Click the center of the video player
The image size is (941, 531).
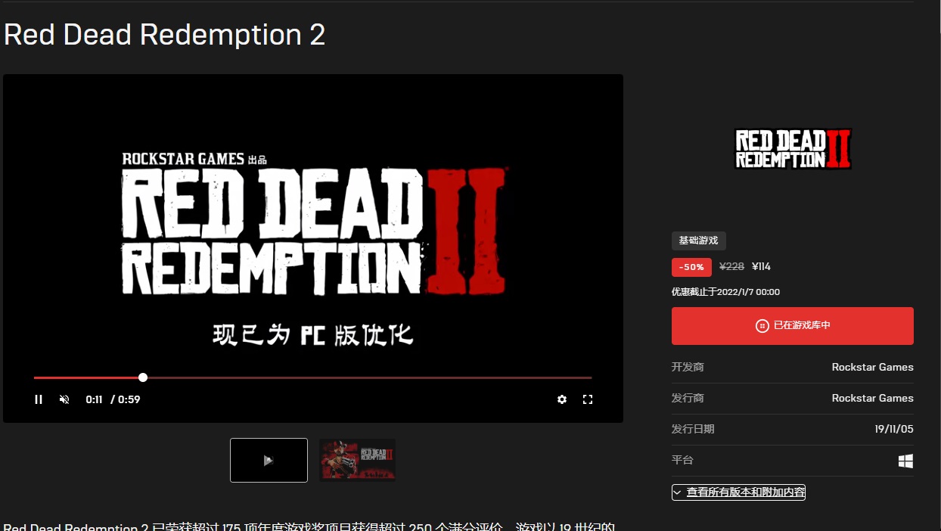pyautogui.click(x=313, y=248)
